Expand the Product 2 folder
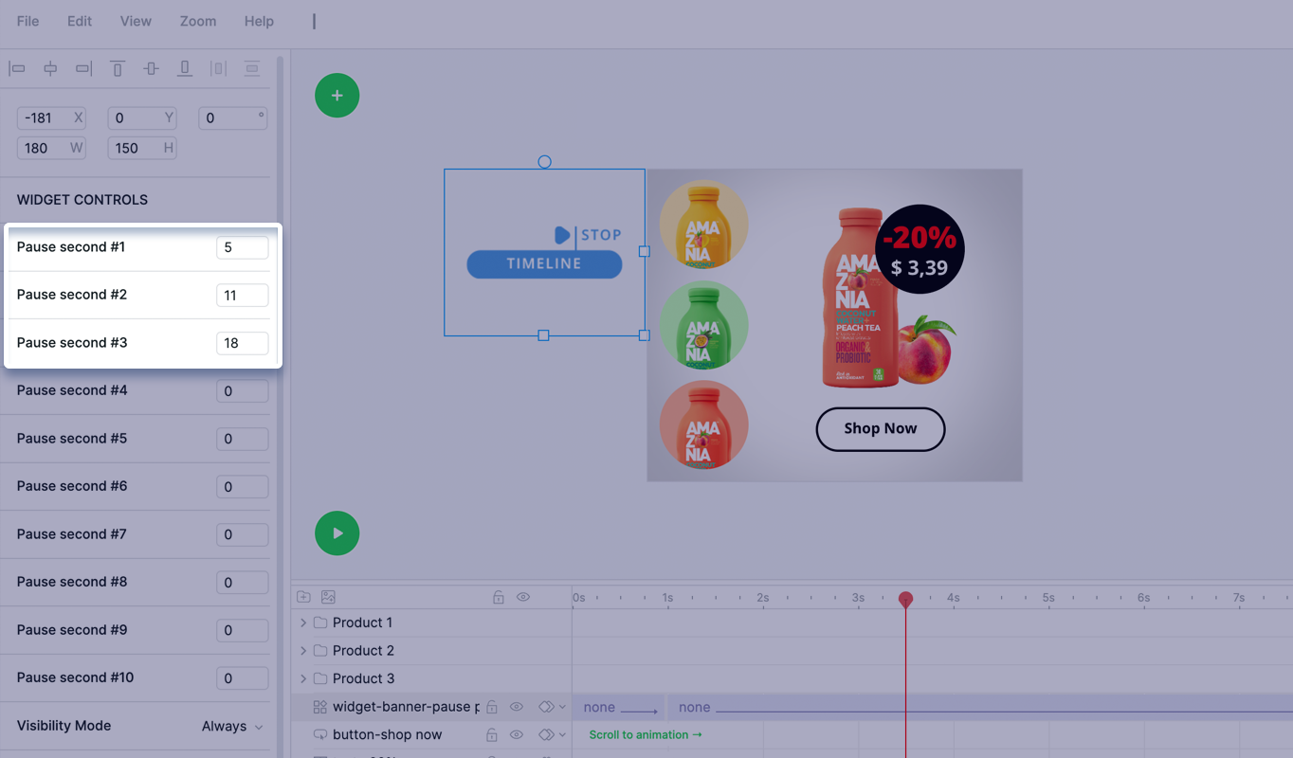 point(303,651)
